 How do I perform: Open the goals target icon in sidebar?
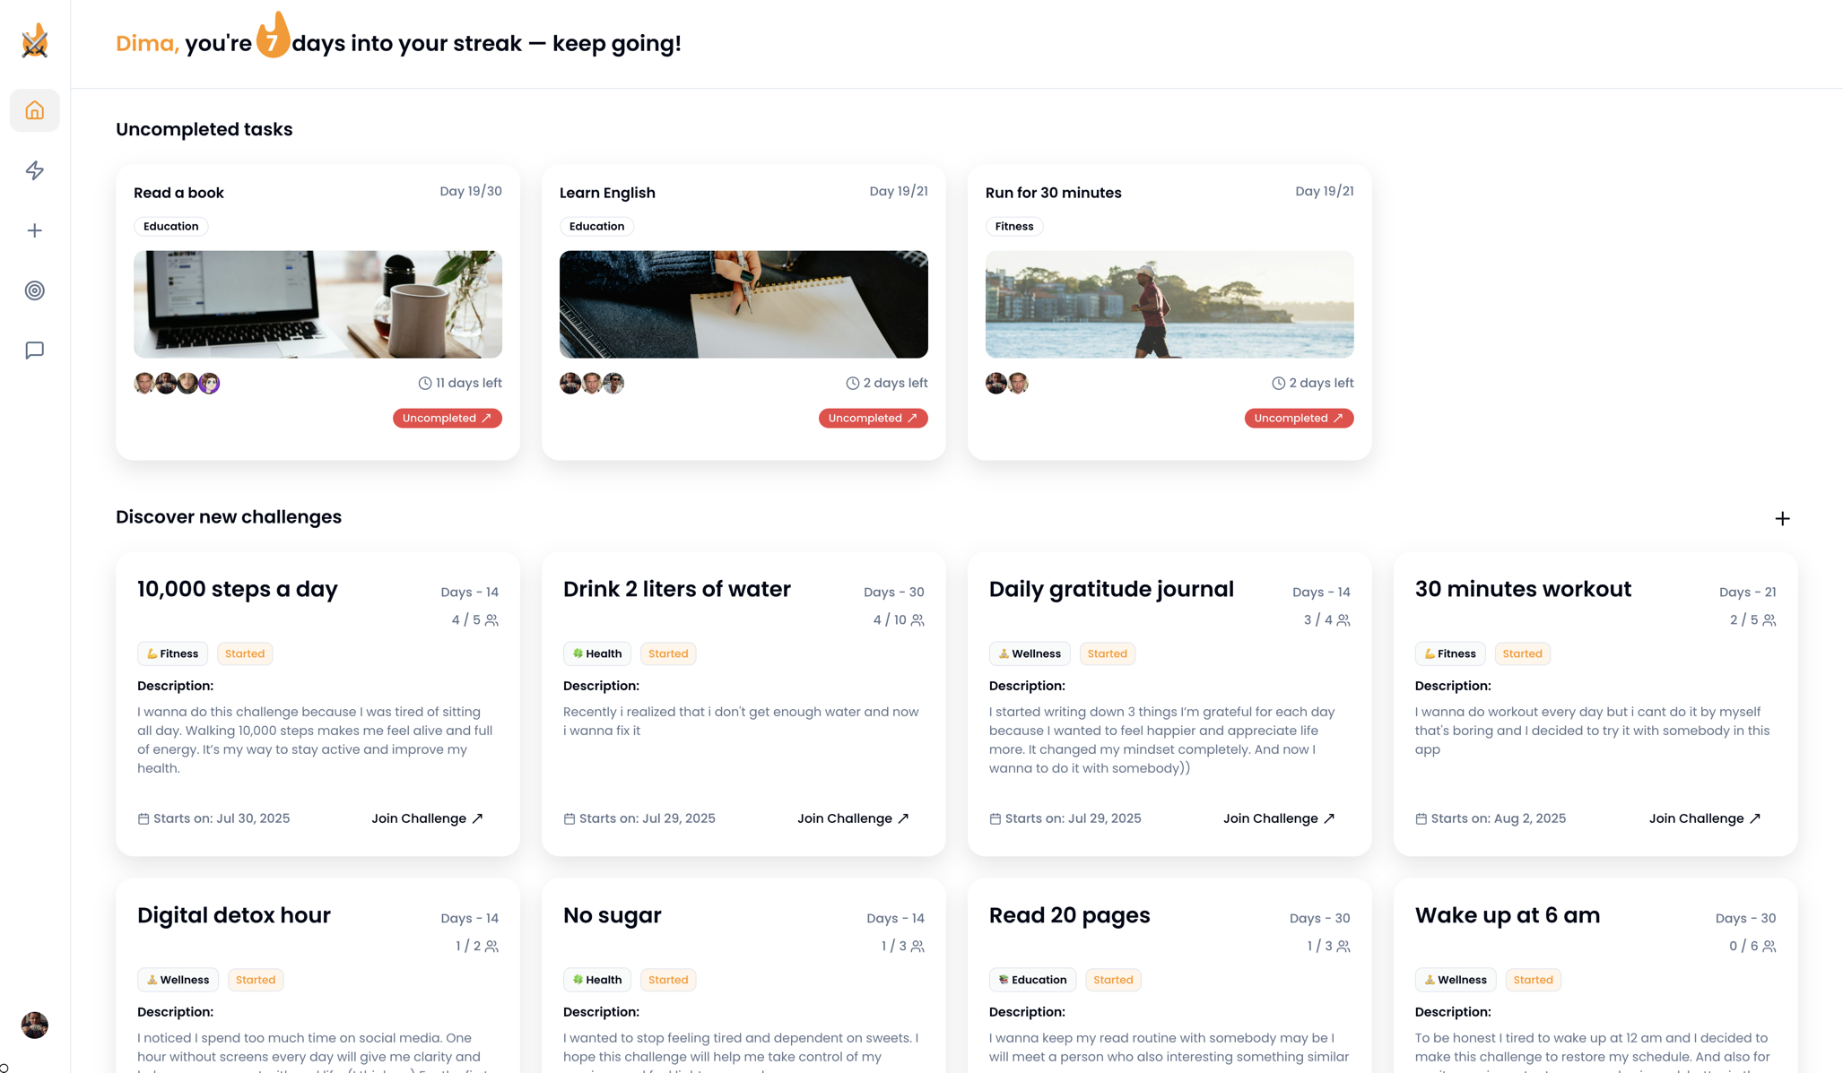34,290
